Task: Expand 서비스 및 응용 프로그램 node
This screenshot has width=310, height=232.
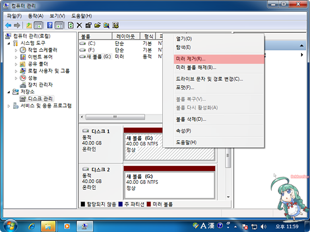Action: 9,105
